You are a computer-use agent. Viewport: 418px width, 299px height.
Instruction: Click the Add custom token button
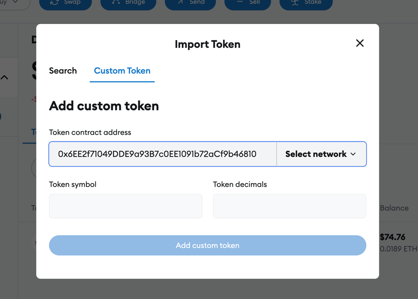point(207,245)
